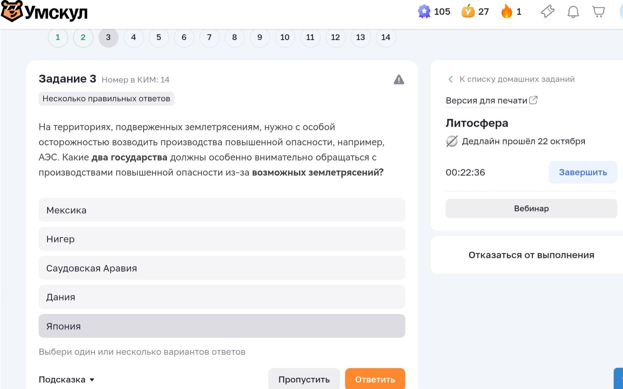Select the answer Дания
Image resolution: width=623 pixels, height=389 pixels.
pos(222,297)
